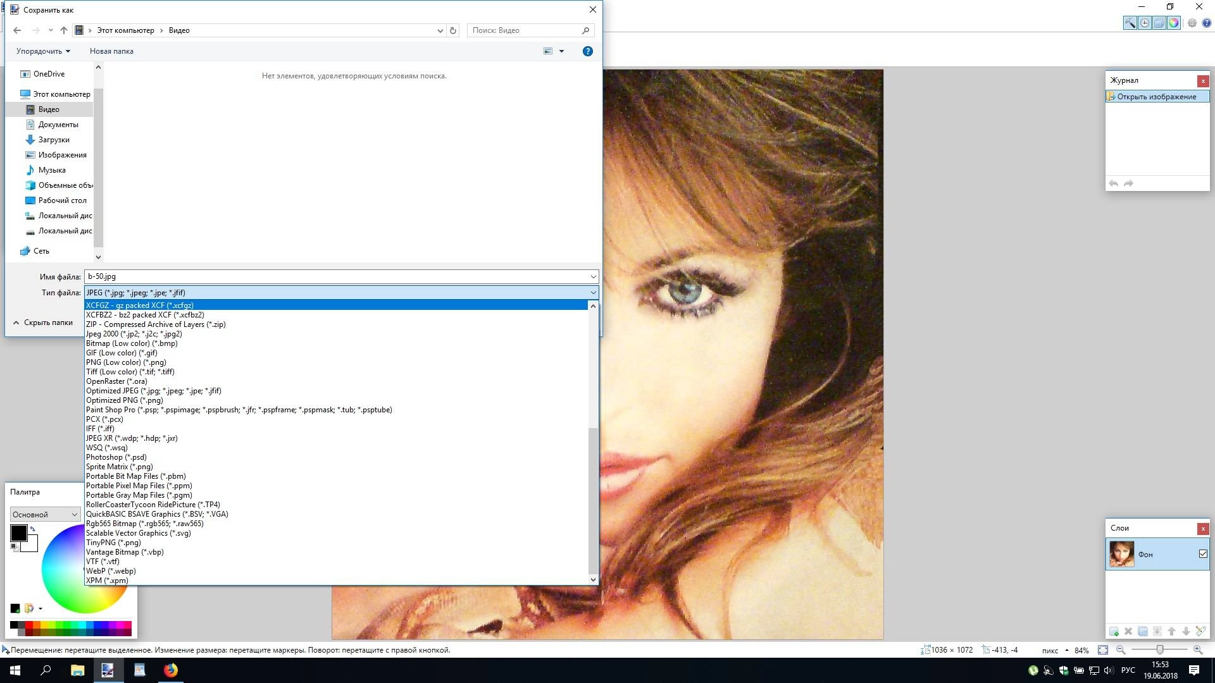Expand previous locations arrow in address bar

[x=440, y=30]
